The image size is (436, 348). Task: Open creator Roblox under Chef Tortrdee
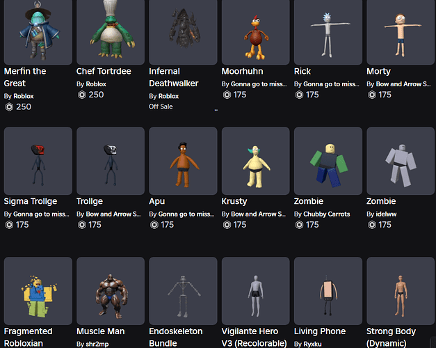pyautogui.click(x=96, y=84)
